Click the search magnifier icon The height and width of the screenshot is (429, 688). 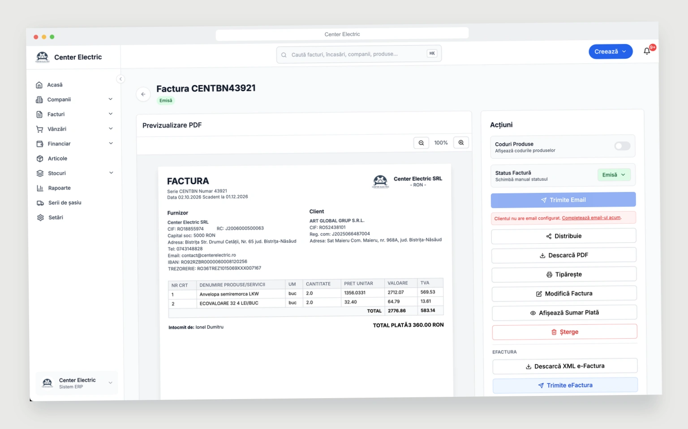coord(284,55)
